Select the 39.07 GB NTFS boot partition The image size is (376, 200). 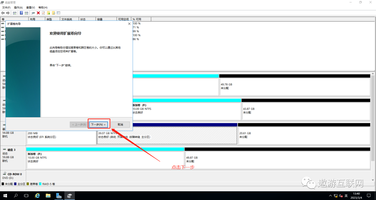[167, 135]
